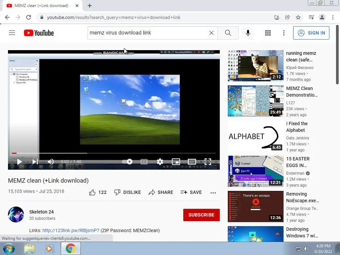Open Skeleton 24 channel avatar
The image size is (340, 255).
pos(16,214)
